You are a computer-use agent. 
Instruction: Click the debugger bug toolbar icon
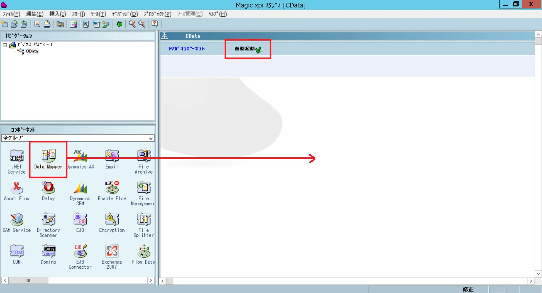119,24
